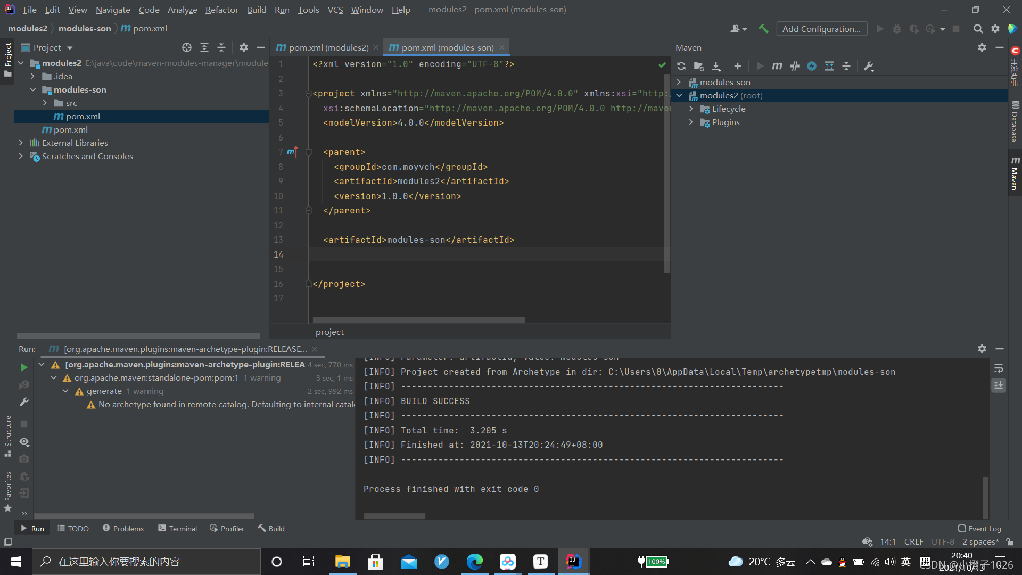Toggle Maven tool window stripe button
This screenshot has width=1022, height=575.
point(1015,174)
